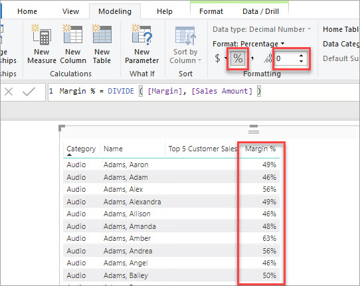The height and width of the screenshot is (286, 360).
Task: Select the Adams, Aaron name cell
Action: coord(126,165)
